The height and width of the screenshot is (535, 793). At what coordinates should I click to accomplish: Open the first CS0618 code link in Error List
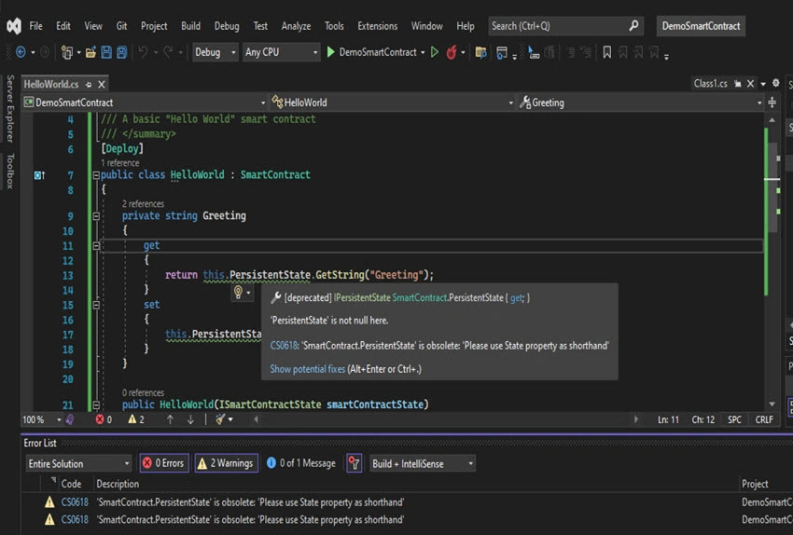point(75,502)
